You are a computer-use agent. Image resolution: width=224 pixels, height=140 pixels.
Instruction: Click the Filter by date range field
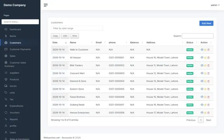tap(77, 28)
